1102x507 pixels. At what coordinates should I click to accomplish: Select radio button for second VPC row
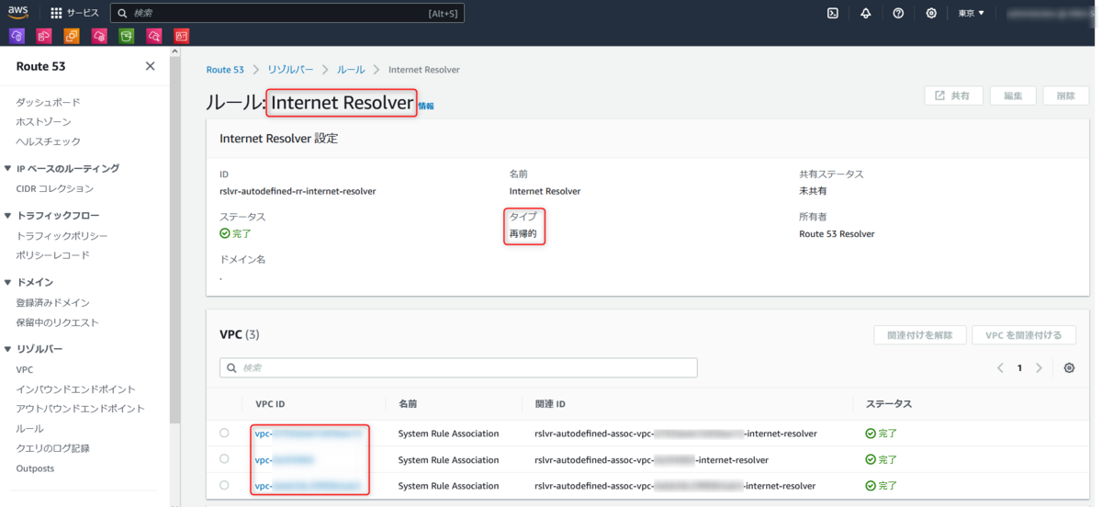[225, 458]
